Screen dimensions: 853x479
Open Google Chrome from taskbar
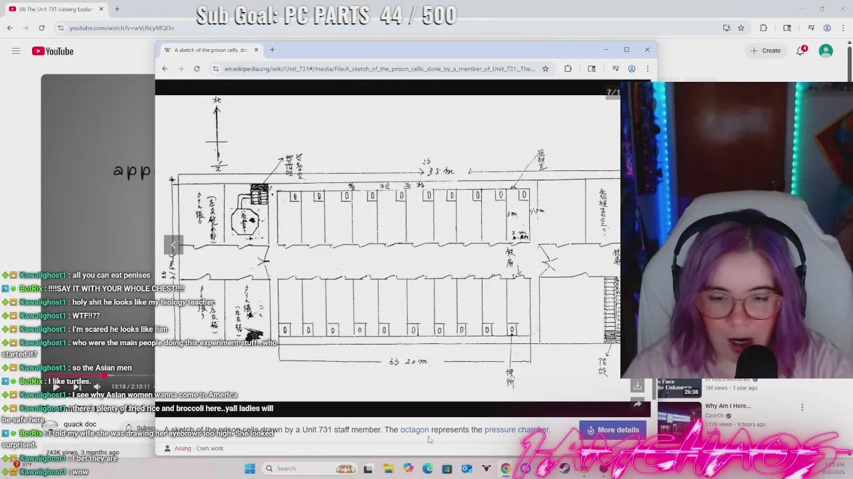tap(506, 468)
